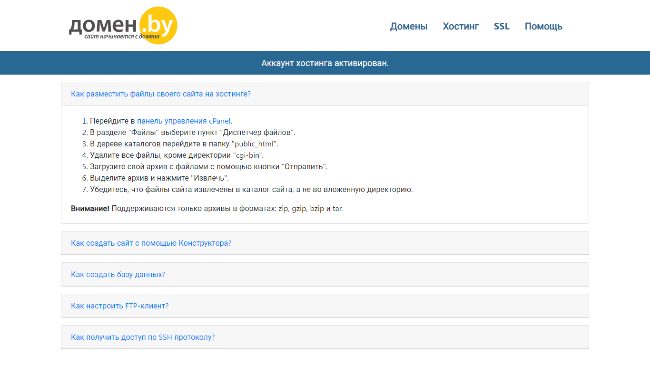Click step 2 text about 'Диспетчер файлов'
The image size is (650, 365).
(193, 133)
